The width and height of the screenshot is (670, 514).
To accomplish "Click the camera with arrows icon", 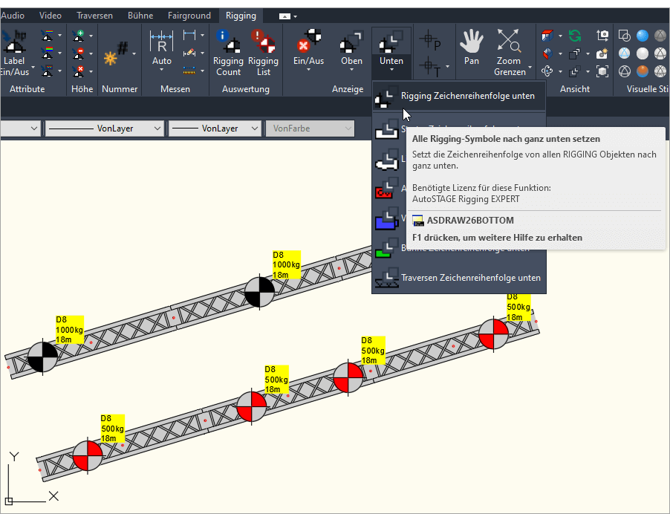I will click(602, 36).
